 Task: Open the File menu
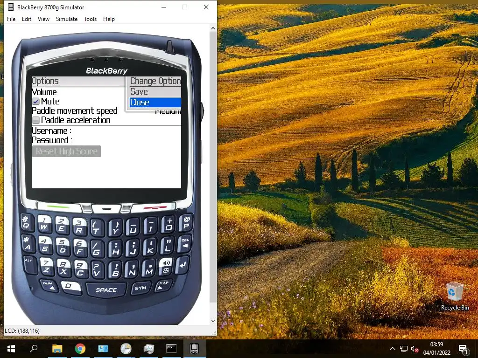(11, 19)
